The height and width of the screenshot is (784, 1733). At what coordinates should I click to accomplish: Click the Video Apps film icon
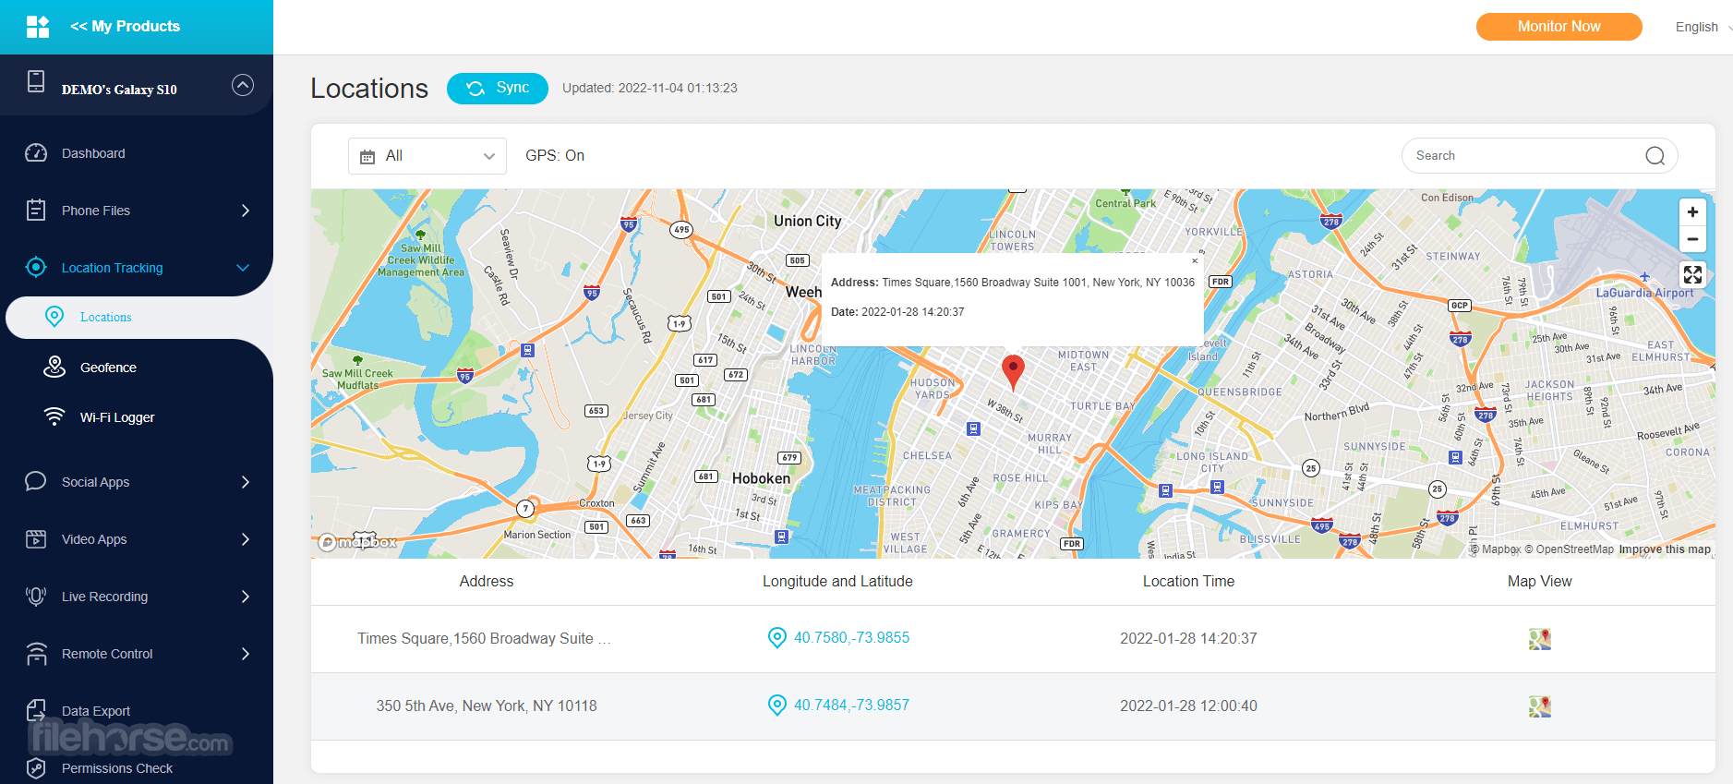point(36,539)
